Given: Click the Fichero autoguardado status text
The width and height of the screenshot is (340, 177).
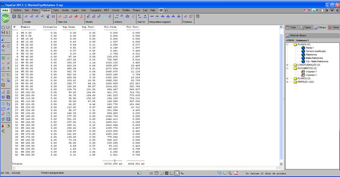Looking at the screenshot, I should tap(52, 173).
